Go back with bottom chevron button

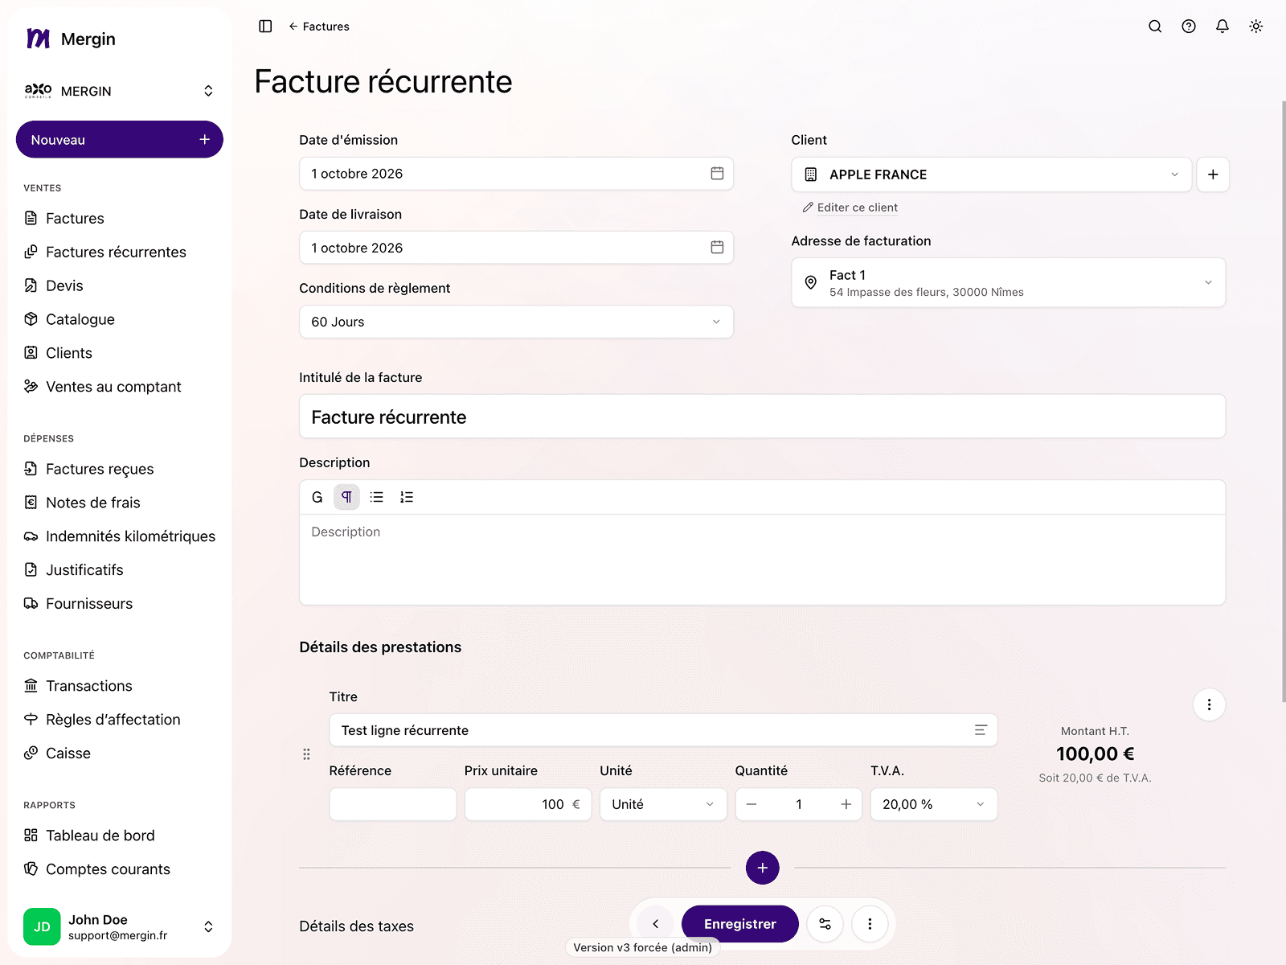656,924
